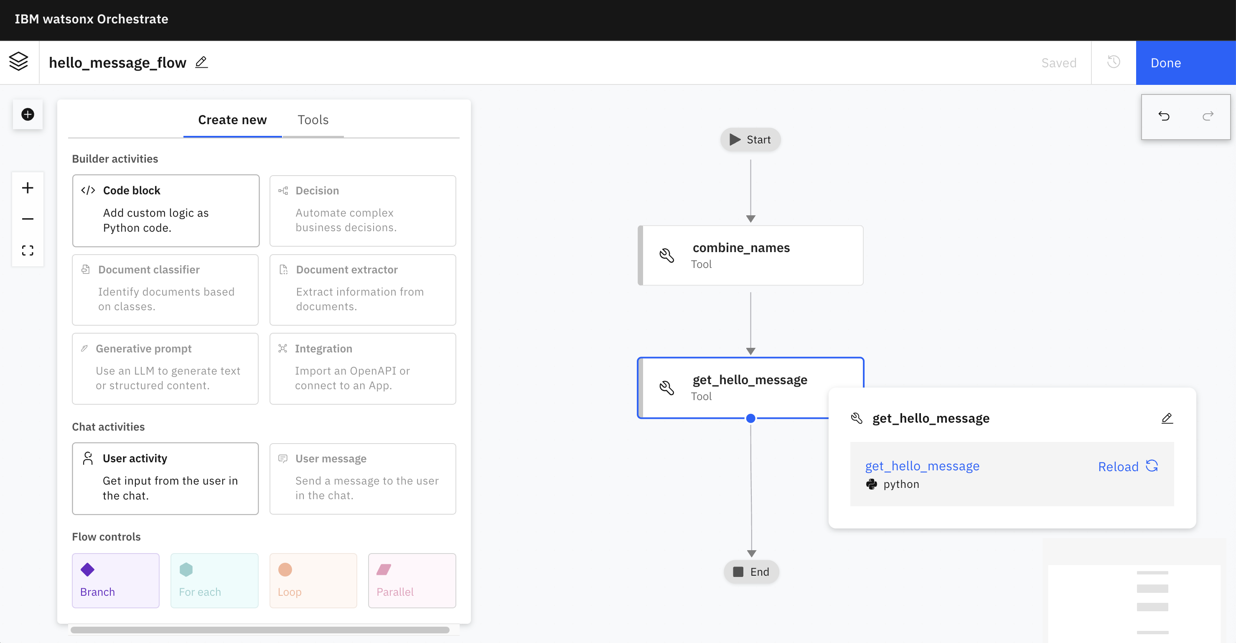Screen dimensions: 1236x643
Task: Add a User message activity
Action: point(363,478)
